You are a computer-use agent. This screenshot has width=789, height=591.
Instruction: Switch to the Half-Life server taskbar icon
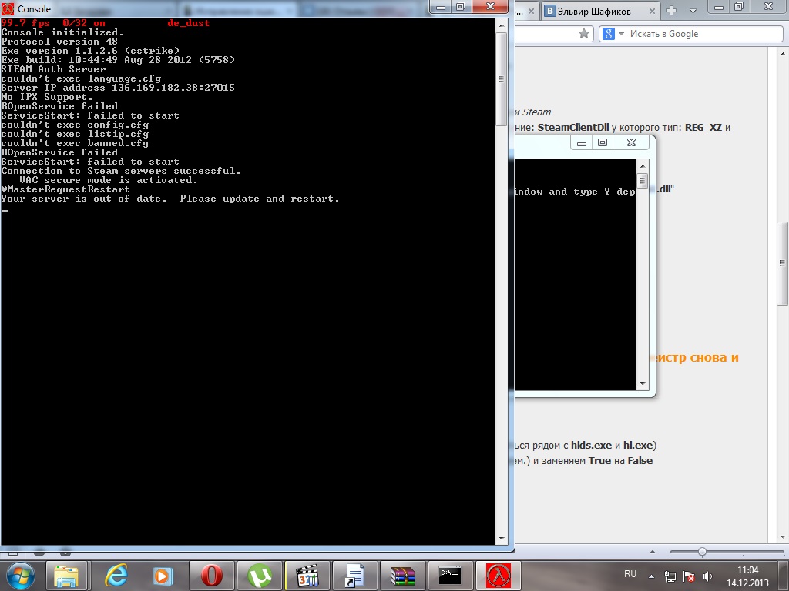coord(499,576)
